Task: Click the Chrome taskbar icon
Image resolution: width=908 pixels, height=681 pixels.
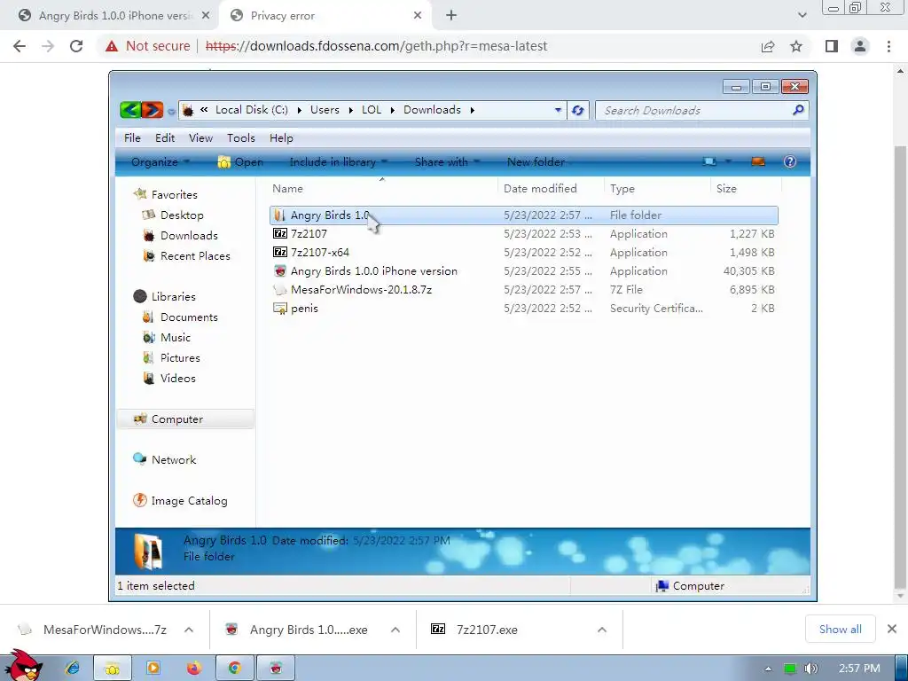Action: click(234, 669)
